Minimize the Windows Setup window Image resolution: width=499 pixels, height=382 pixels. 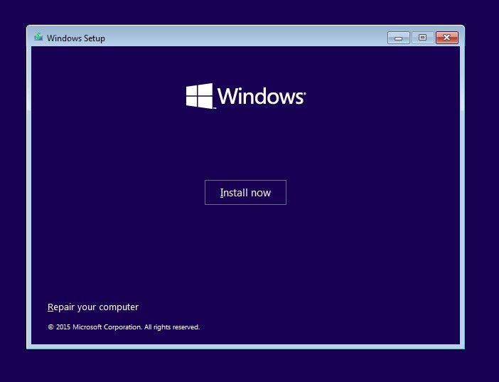399,38
